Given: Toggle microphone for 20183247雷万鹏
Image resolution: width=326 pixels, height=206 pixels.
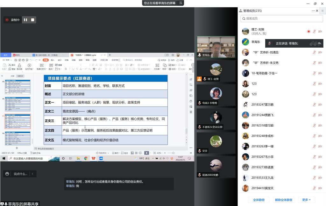Looking at the screenshot, I should pos(314,104).
